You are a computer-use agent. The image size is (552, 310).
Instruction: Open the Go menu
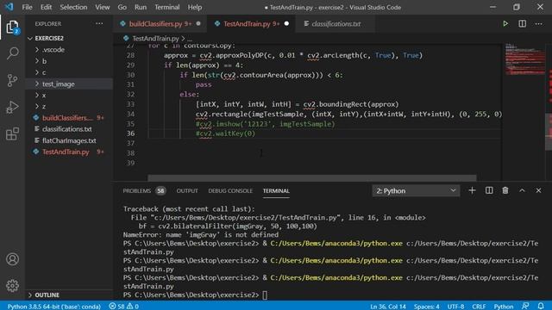(122, 7)
